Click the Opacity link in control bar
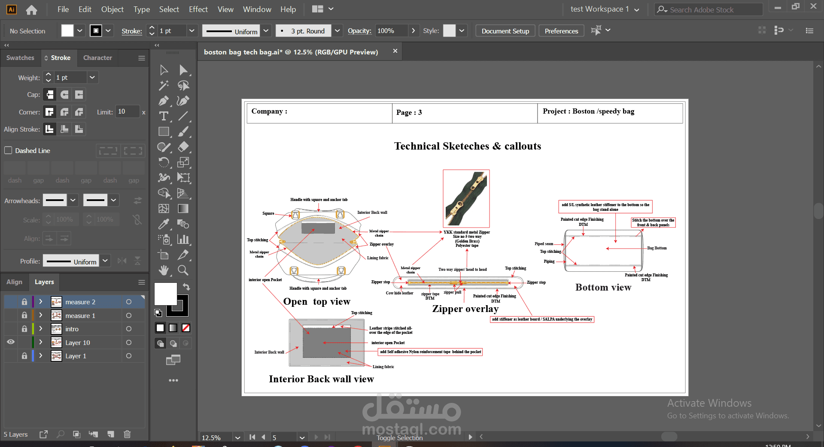 click(359, 31)
